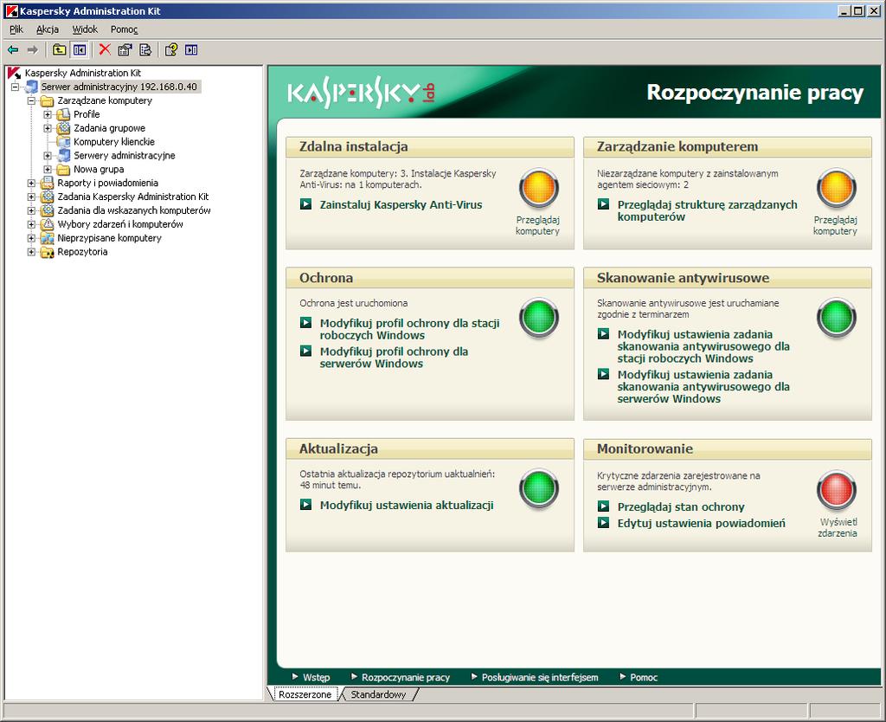Click Przeglądaj stan ochrony link
The image size is (886, 722).
click(x=681, y=506)
